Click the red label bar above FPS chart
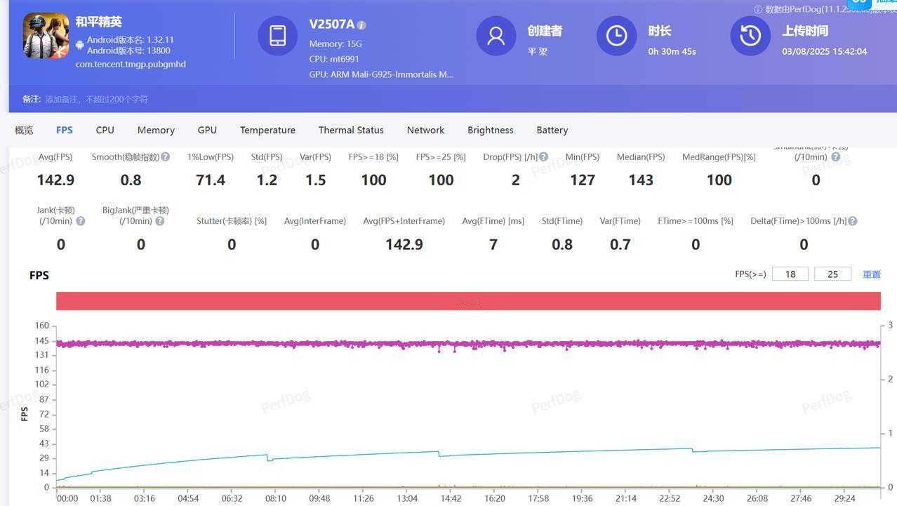The height and width of the screenshot is (506, 897). (x=468, y=301)
